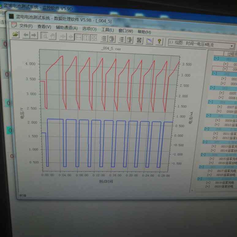Open the 辅助通道(A) menu
This screenshot has height=237, width=237.
coord(67,28)
